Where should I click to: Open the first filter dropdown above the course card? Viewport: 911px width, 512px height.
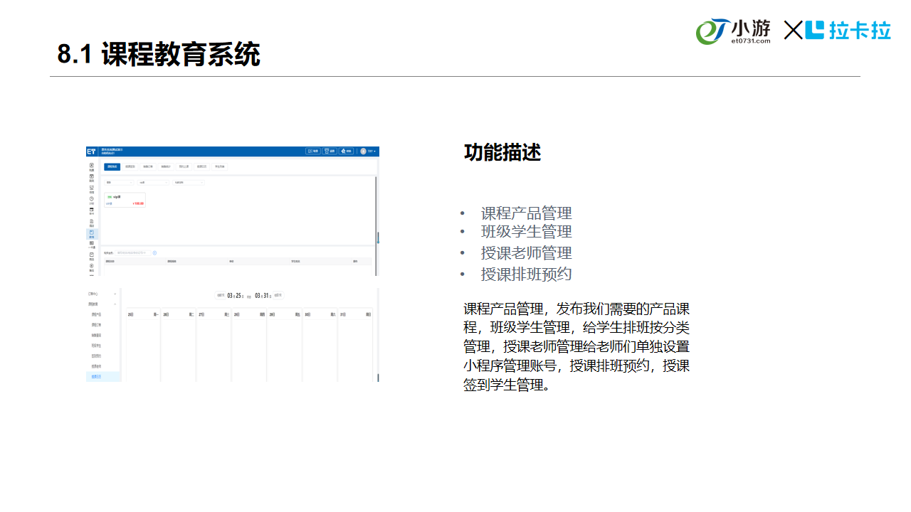pyautogui.click(x=119, y=183)
